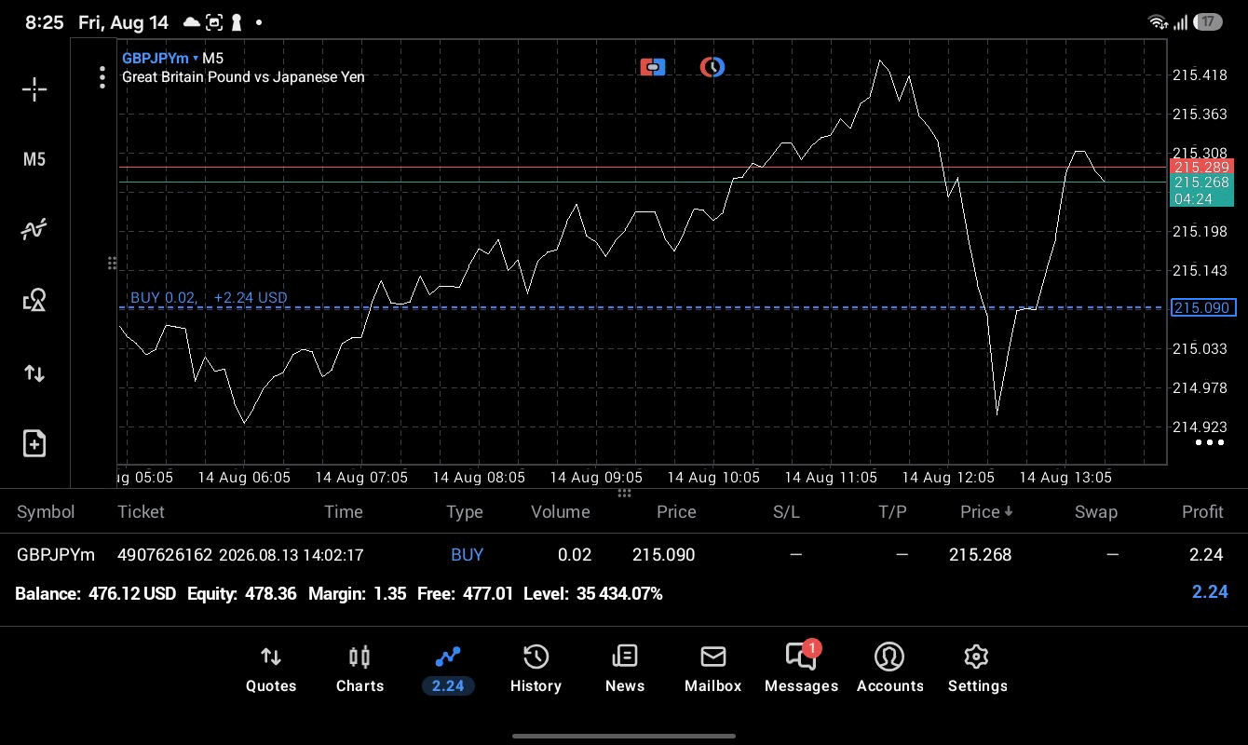The image size is (1248, 745).
Task: Tap the red-blue toggle icon above chart
Action: click(653, 67)
